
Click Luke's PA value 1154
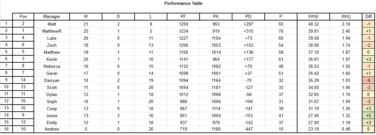pyautogui.click(x=216, y=38)
